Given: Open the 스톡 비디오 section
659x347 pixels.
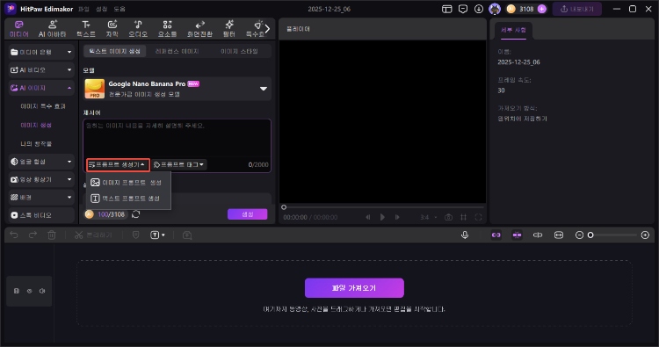Looking at the screenshot, I should tap(41, 215).
